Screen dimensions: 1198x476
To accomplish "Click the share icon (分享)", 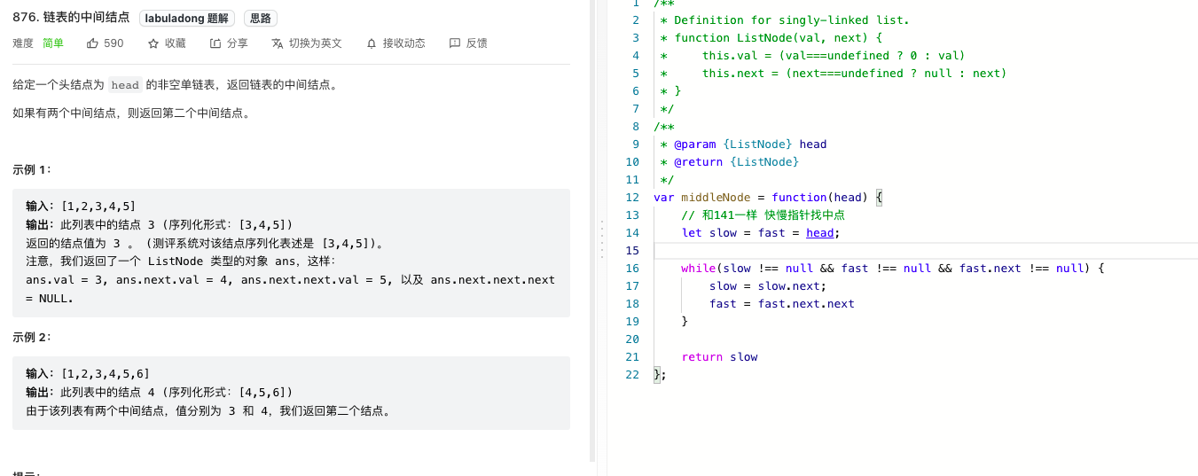I will (215, 43).
